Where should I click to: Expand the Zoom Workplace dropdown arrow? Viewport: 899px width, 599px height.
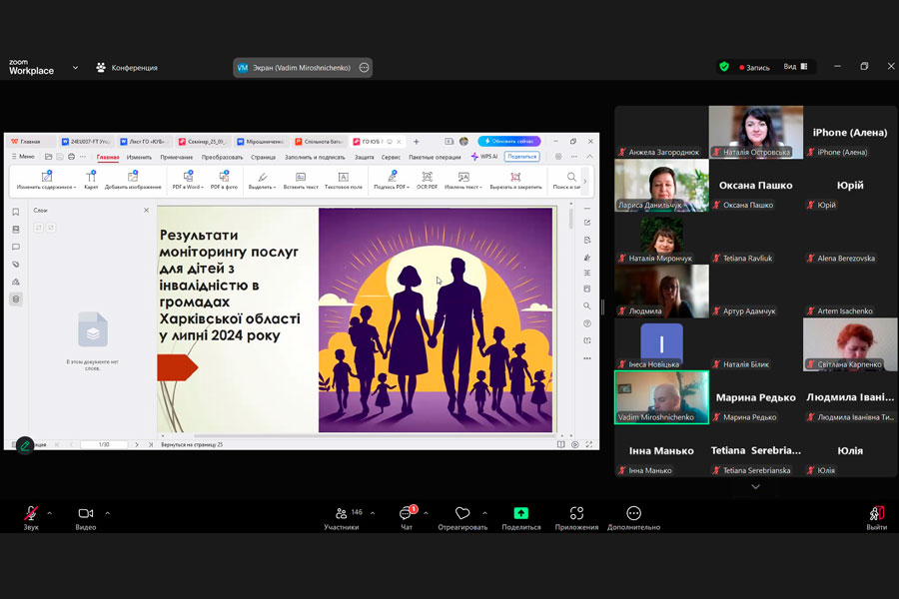tap(75, 68)
